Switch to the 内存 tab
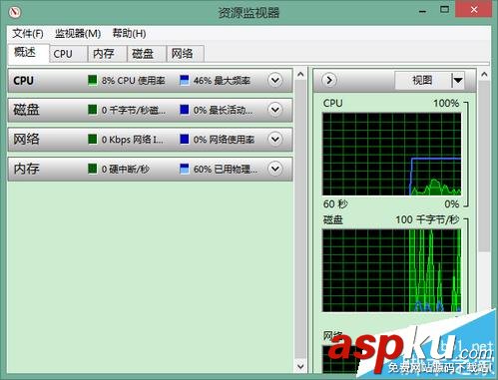 pos(107,54)
